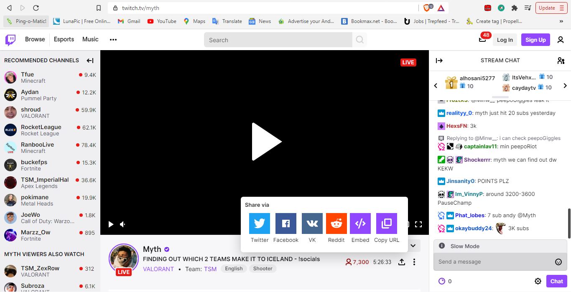This screenshot has width=571, height=292.
Task: Show more bookmarks with the overflow chevron
Action: [x=561, y=21]
